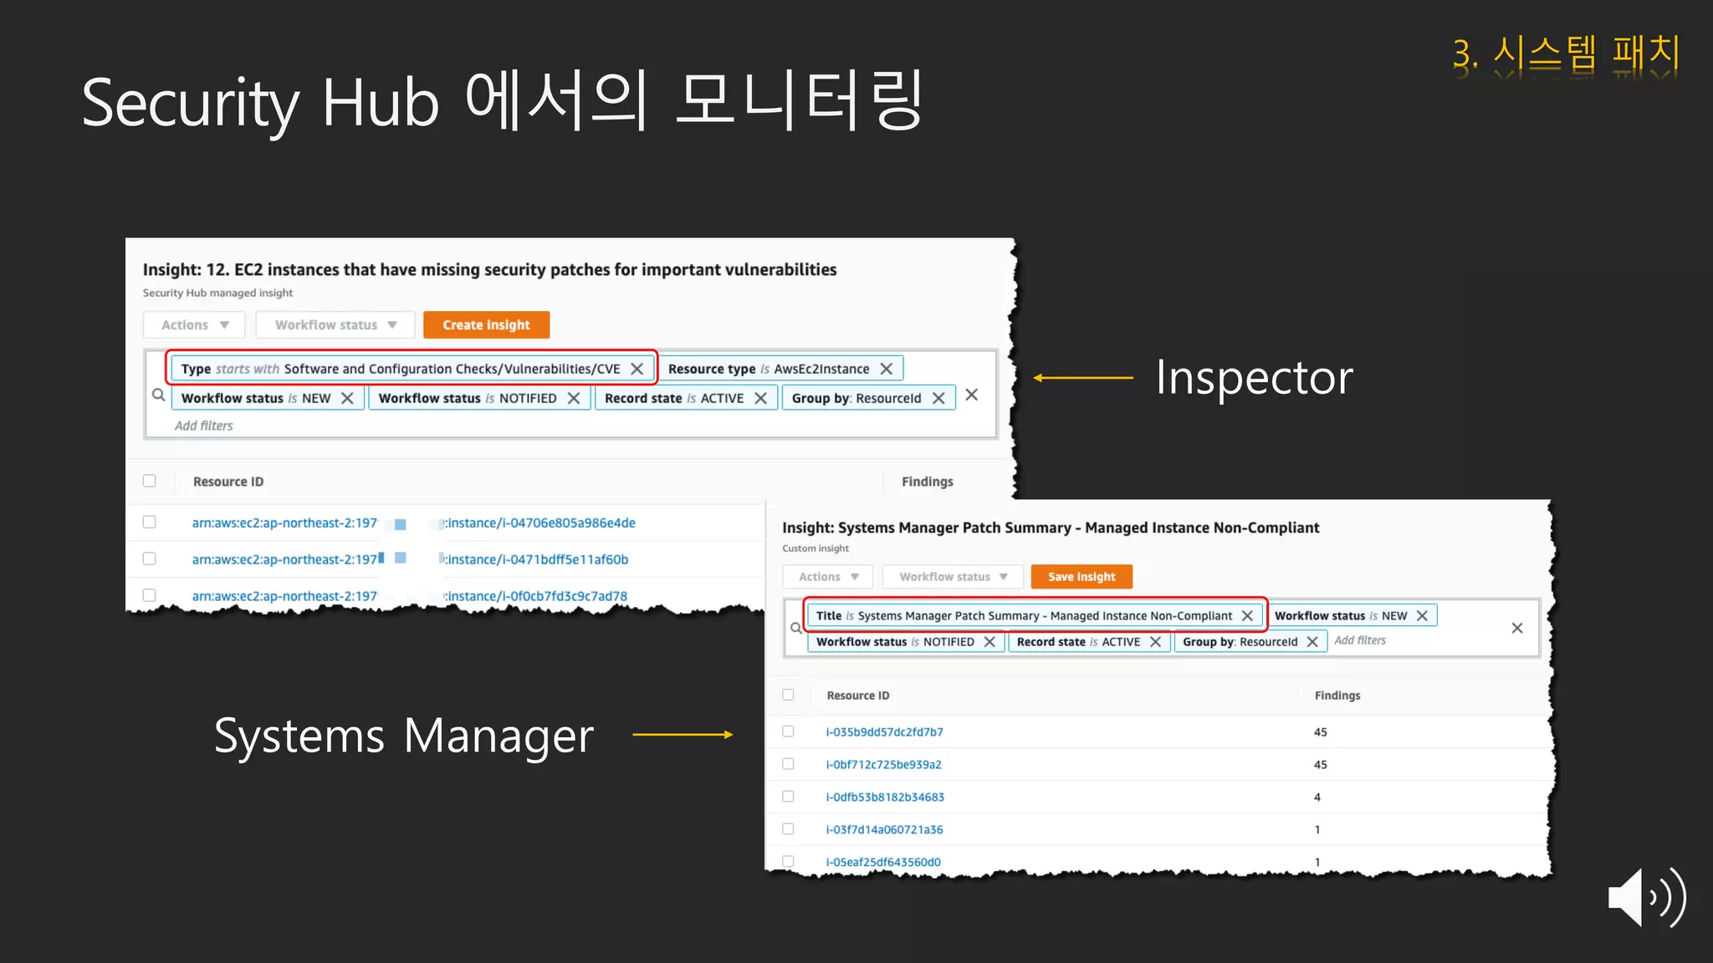Image resolution: width=1713 pixels, height=963 pixels.
Task: Check the row for instance i-0f0cb7fd3c9c7ad78
Action: click(150, 595)
